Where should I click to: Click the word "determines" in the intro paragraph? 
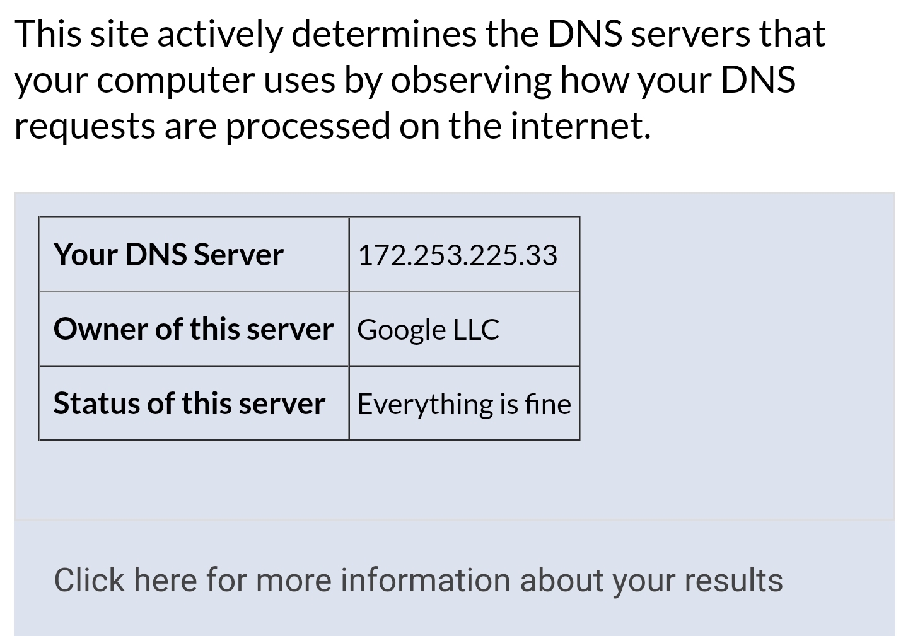click(x=384, y=33)
